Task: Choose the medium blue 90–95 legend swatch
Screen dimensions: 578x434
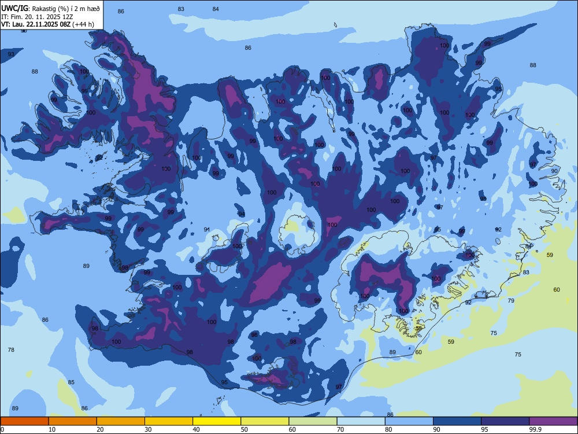Action: [x=457, y=421]
